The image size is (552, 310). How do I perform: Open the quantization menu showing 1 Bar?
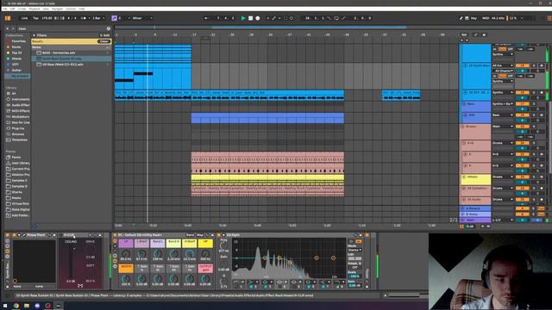(98, 18)
